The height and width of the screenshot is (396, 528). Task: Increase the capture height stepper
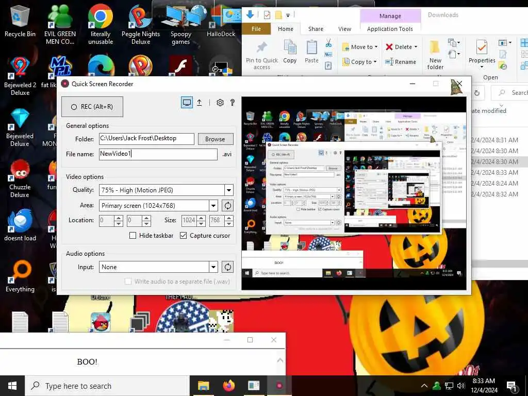[229, 218]
